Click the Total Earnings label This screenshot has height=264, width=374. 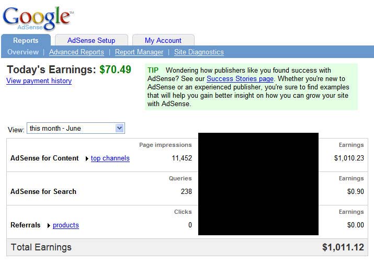(41, 247)
